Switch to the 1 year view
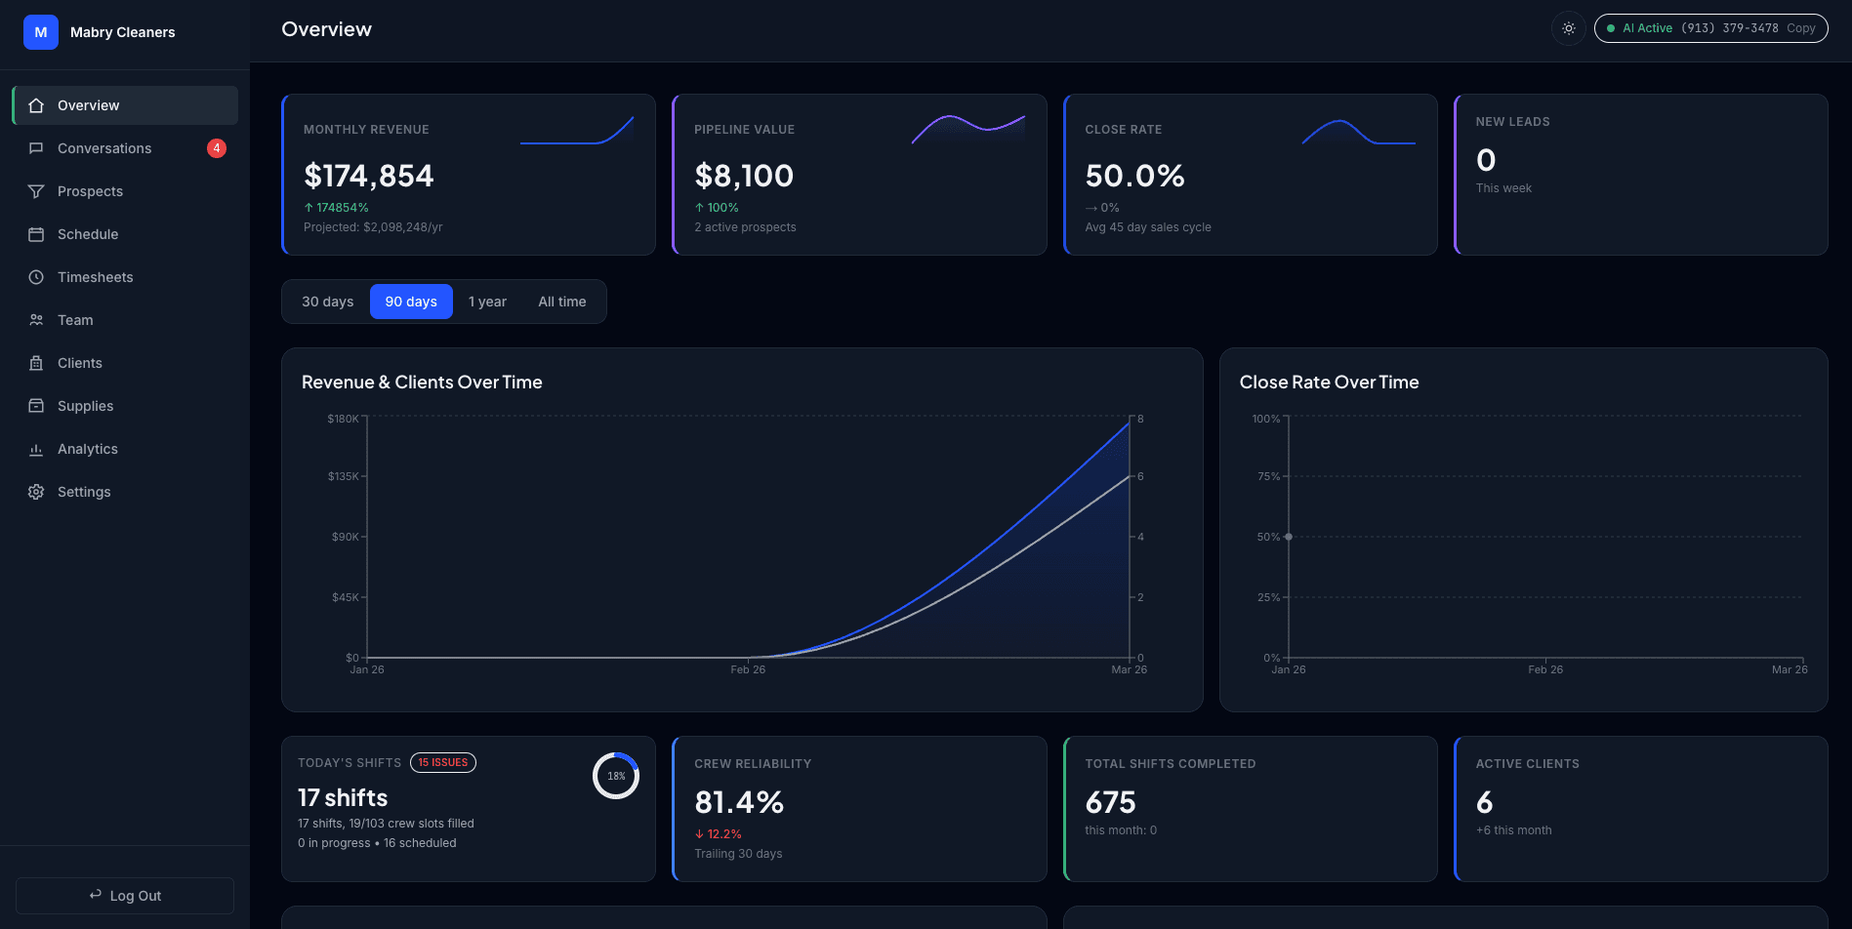 coord(487,302)
